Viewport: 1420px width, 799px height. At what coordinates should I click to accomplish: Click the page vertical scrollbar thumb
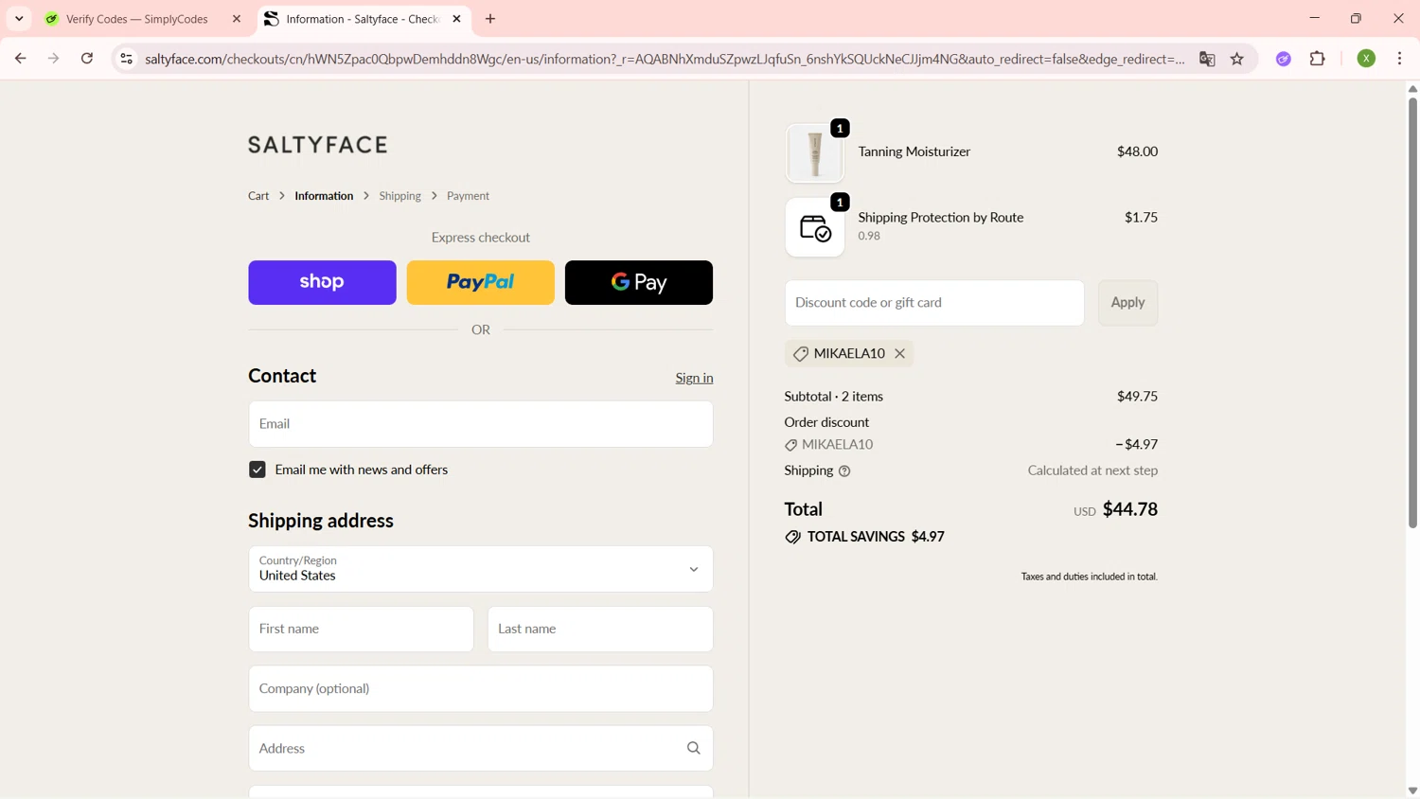(x=1412, y=312)
